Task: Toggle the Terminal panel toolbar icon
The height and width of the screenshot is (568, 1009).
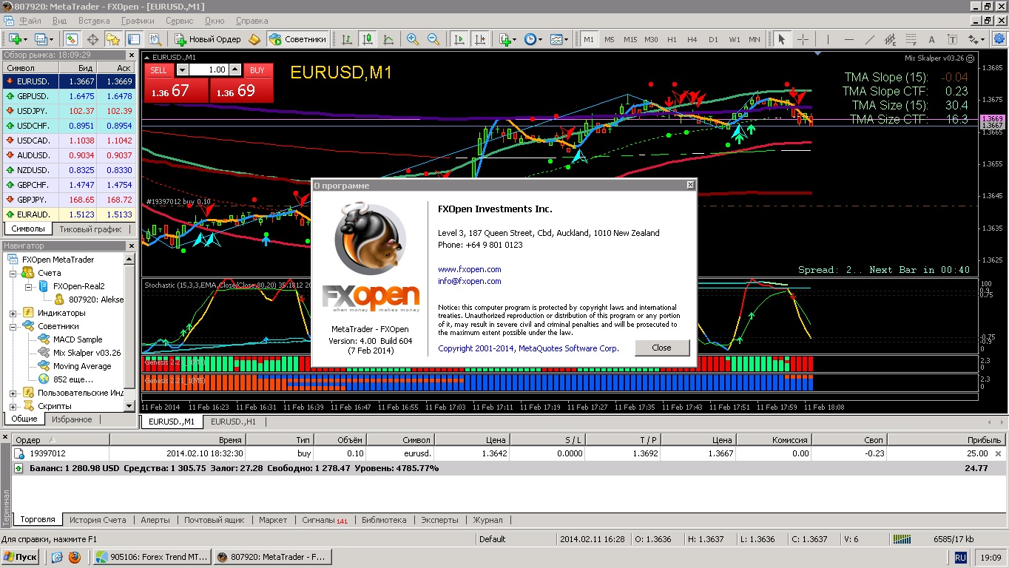Action: point(134,39)
